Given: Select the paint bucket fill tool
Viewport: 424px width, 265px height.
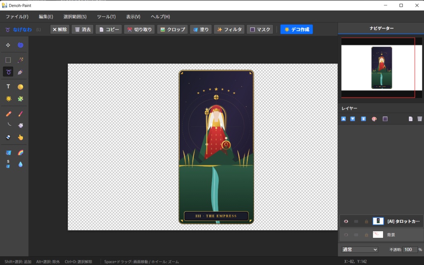Looking at the screenshot, I should coord(8,153).
